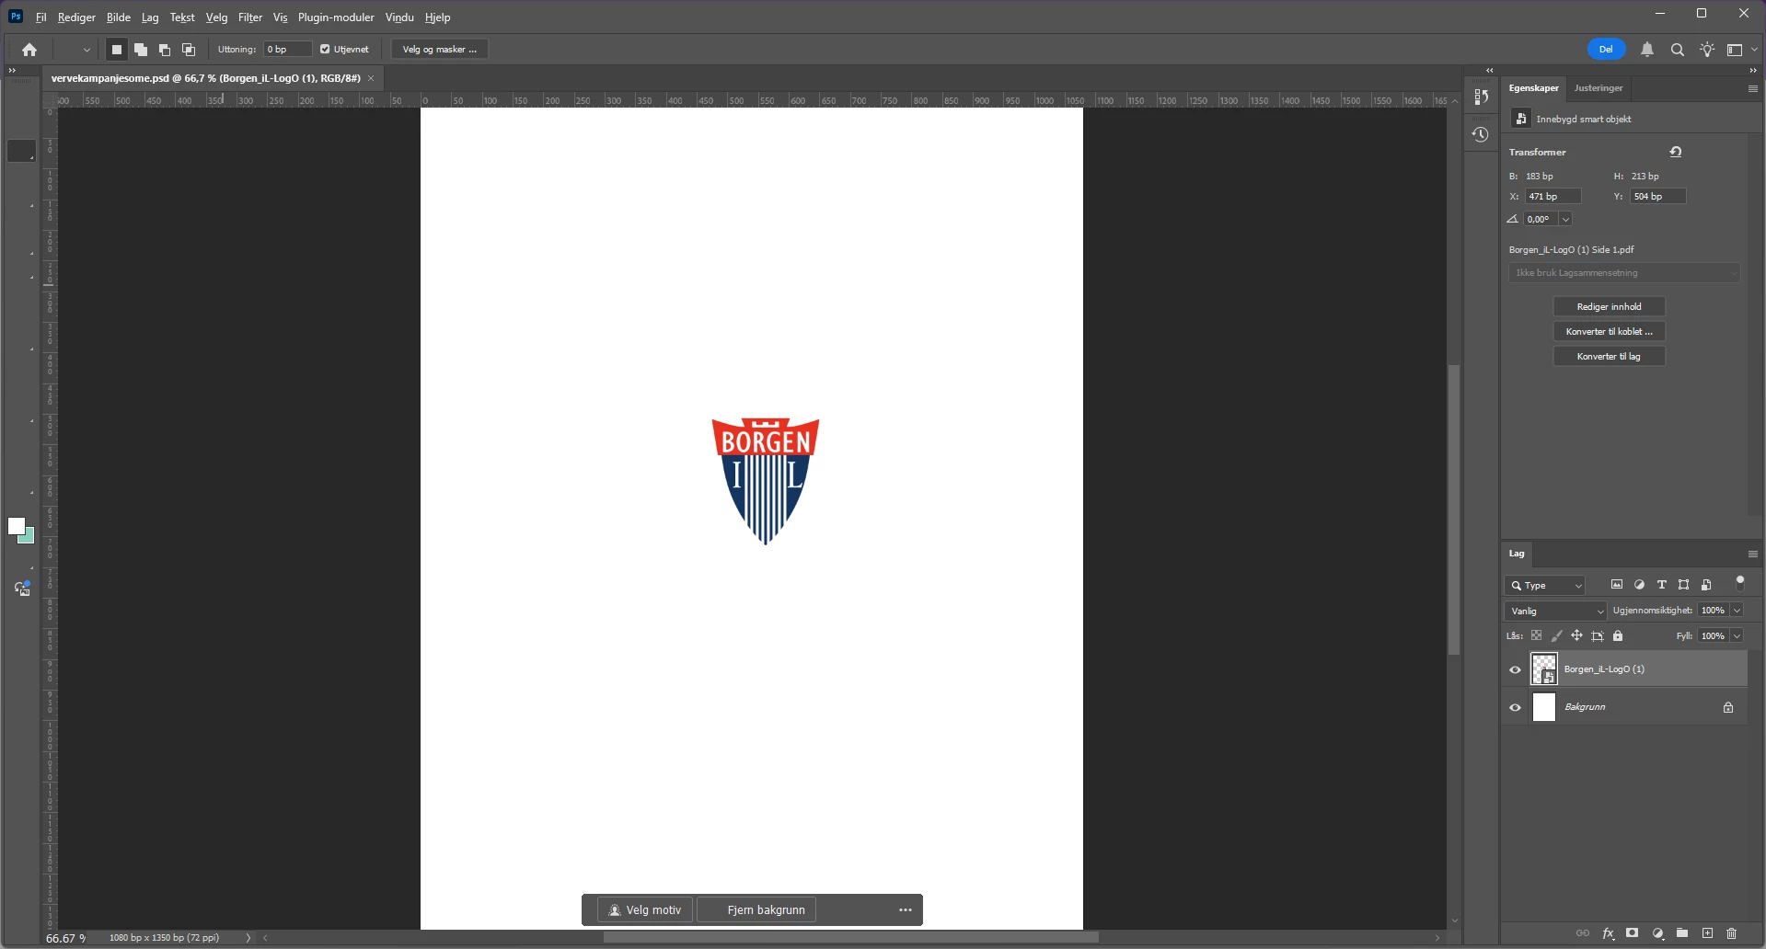
Task: Toggle the Utjevnet checkbox
Action: [325, 50]
